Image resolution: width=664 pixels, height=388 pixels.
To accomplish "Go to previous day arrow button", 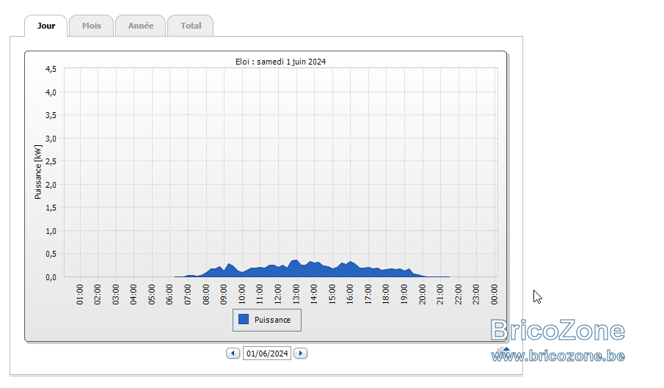I will tap(233, 354).
